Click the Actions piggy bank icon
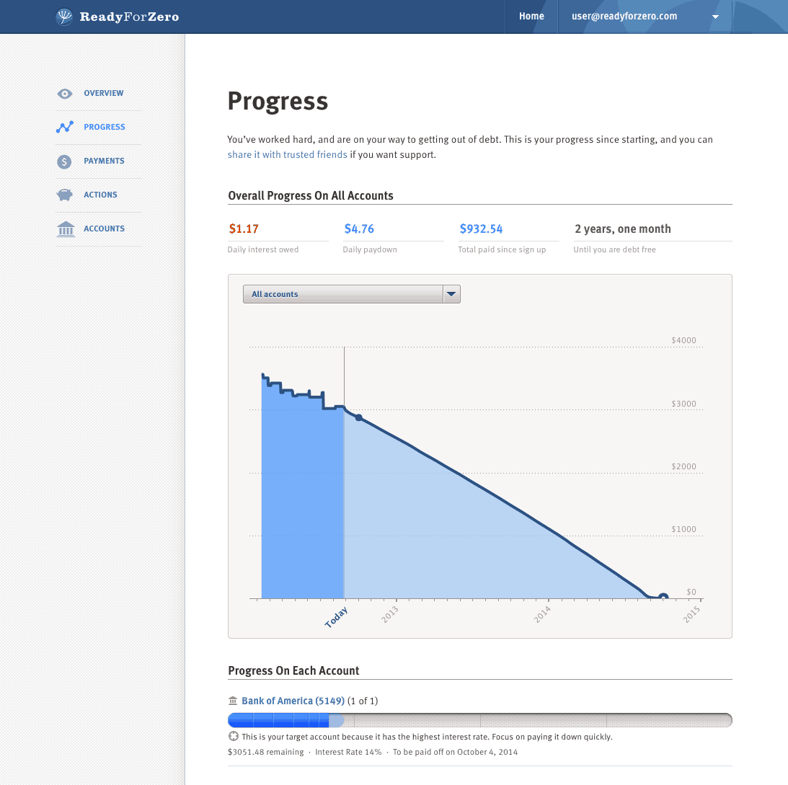The width and height of the screenshot is (788, 785). click(65, 195)
